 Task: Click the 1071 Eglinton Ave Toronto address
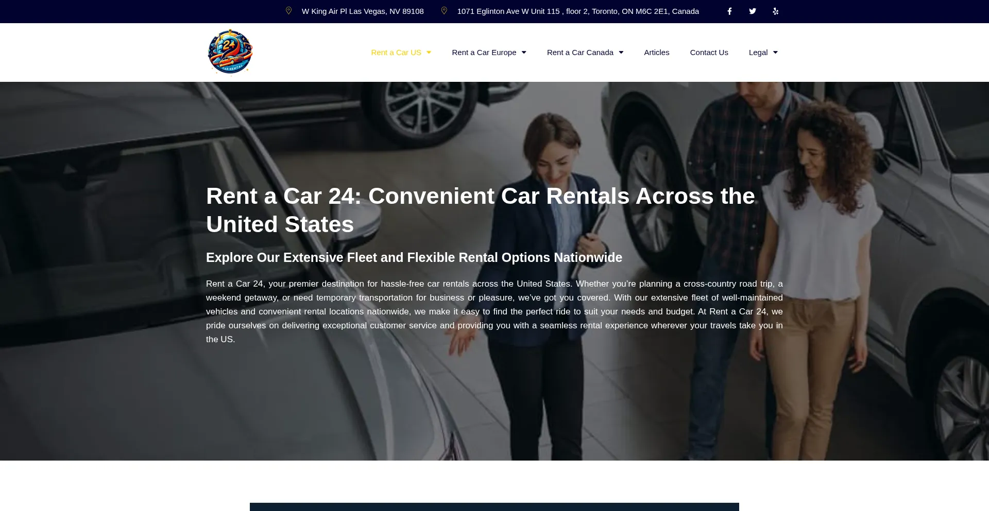point(578,11)
